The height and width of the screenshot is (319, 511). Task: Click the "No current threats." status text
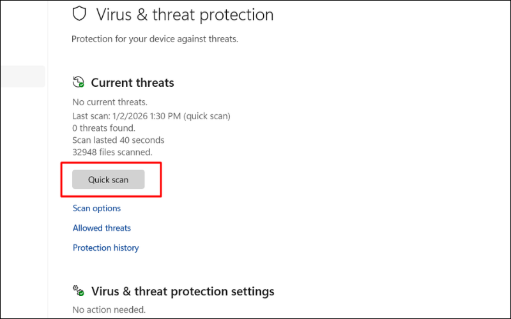110,102
